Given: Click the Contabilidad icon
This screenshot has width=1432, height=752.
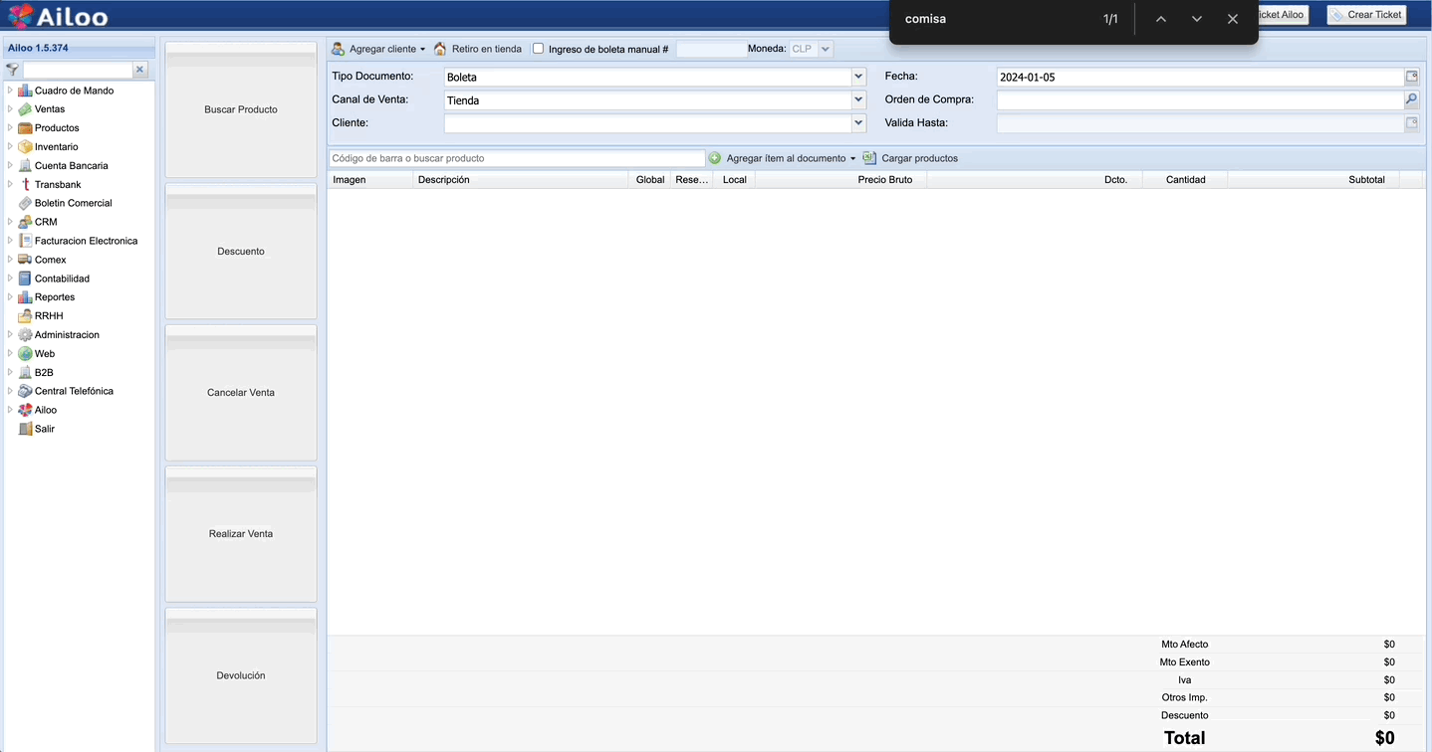Looking at the screenshot, I should click(x=25, y=279).
